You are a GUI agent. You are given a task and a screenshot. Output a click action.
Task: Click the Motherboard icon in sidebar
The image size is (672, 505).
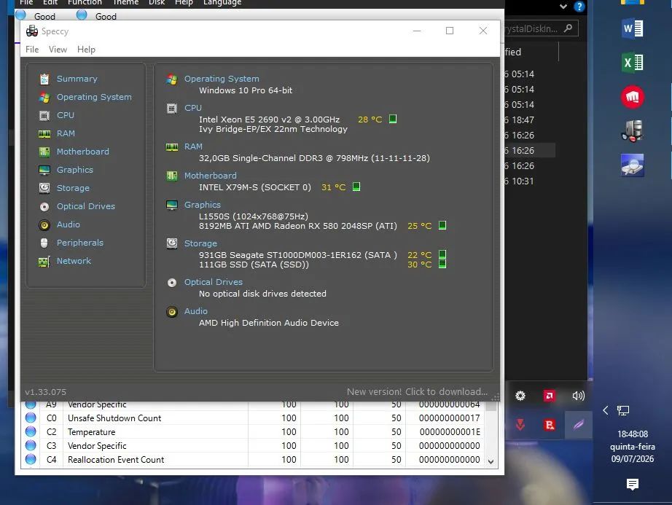coord(44,152)
